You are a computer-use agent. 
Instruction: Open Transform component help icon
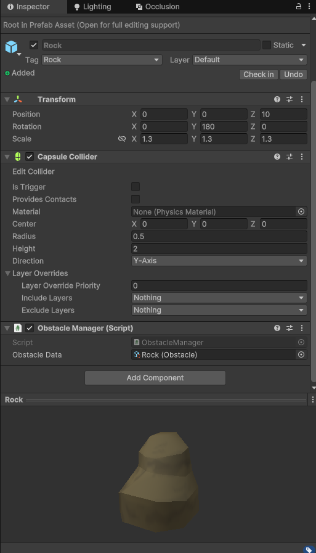[277, 99]
